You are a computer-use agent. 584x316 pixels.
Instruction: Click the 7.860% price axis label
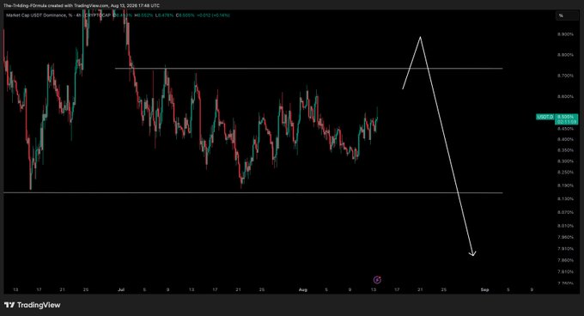point(565,260)
